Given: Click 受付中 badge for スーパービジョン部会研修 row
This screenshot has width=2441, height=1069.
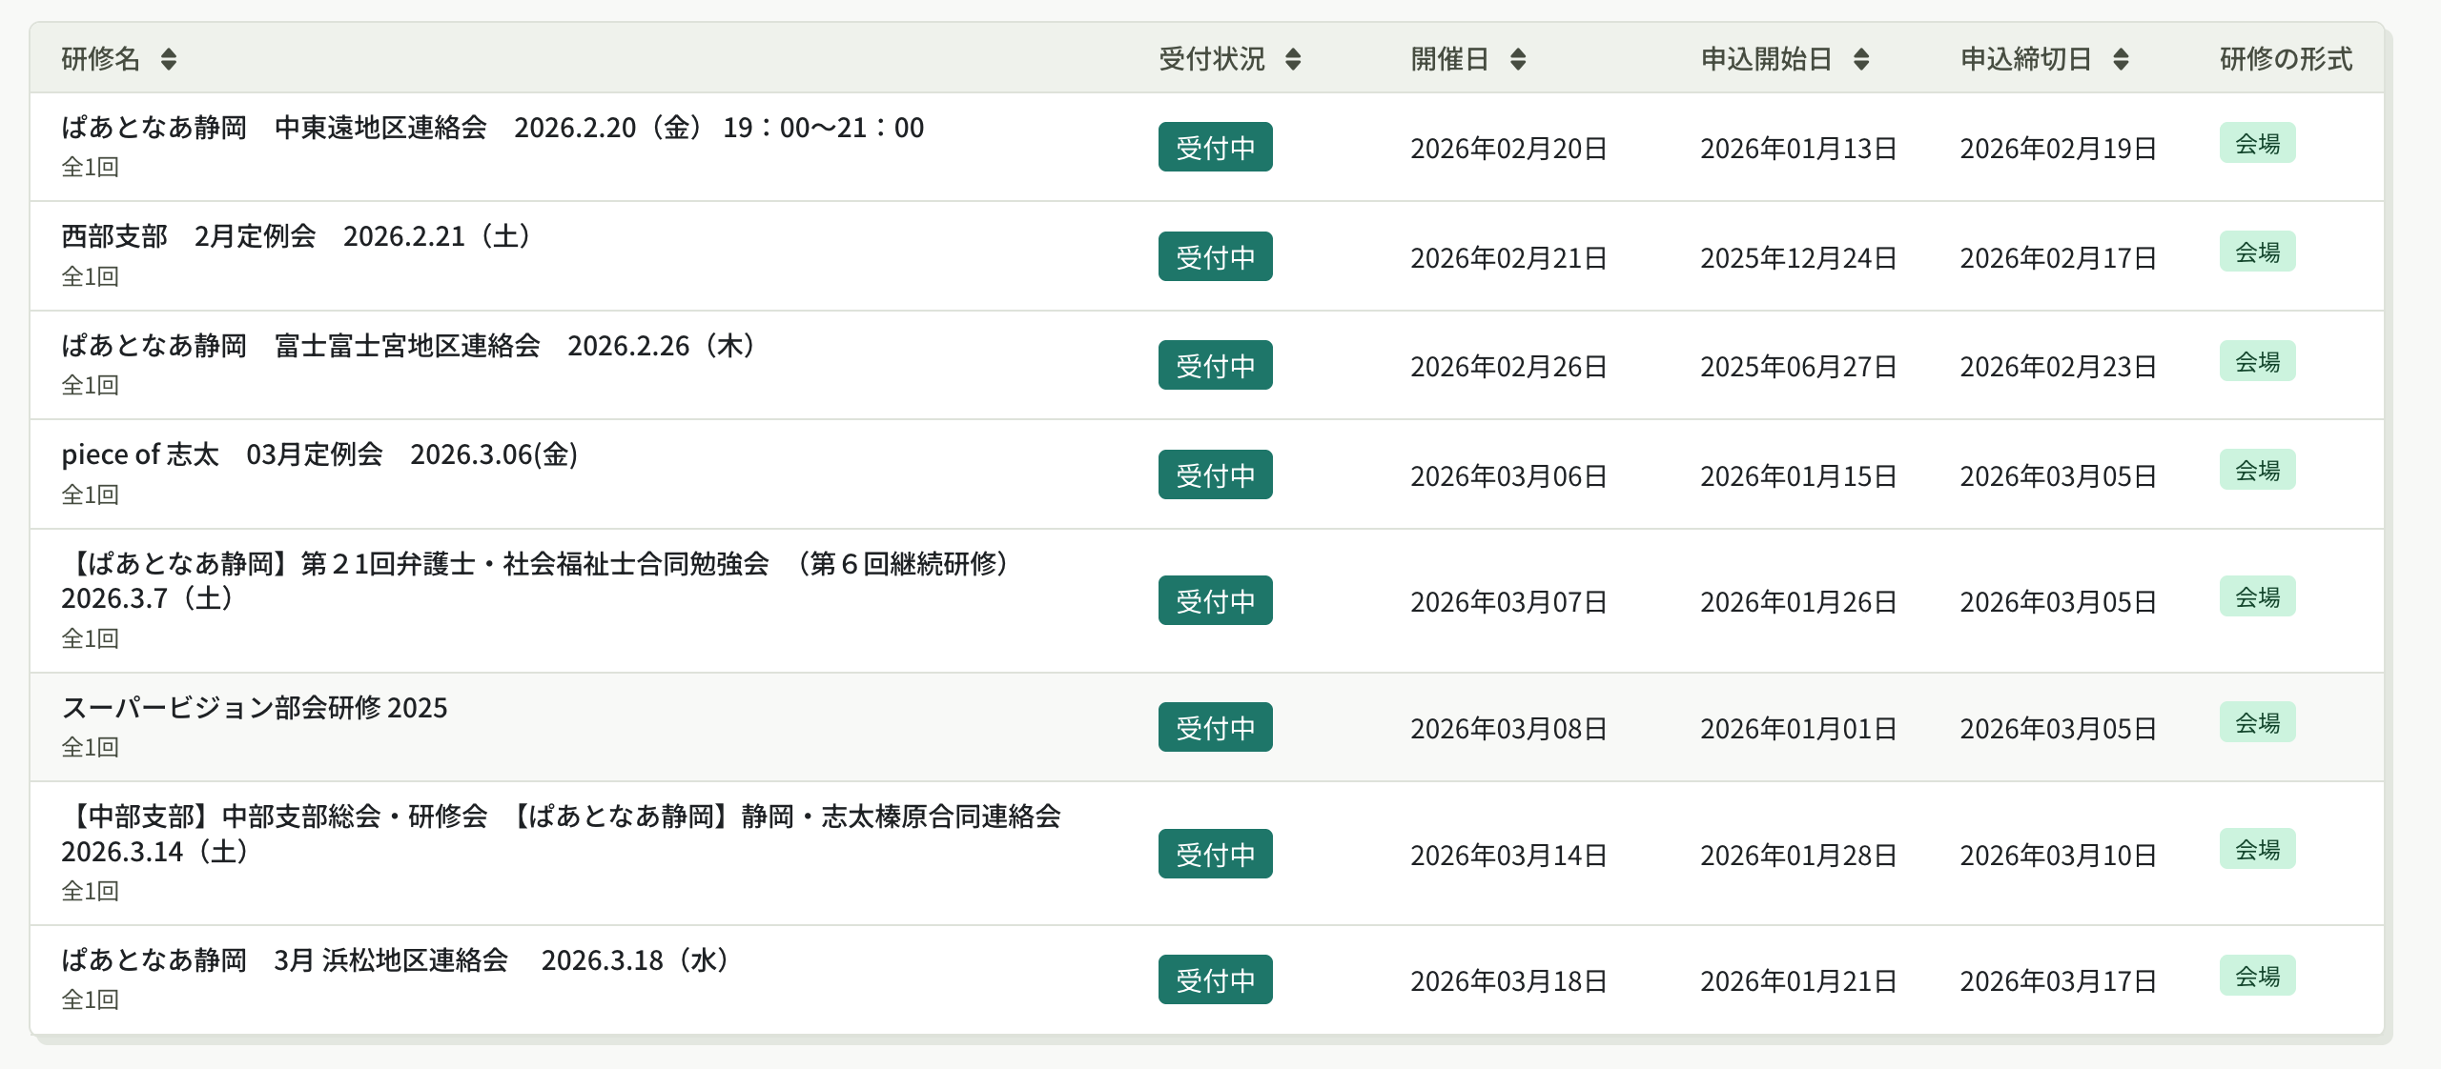Looking at the screenshot, I should point(1215,728).
